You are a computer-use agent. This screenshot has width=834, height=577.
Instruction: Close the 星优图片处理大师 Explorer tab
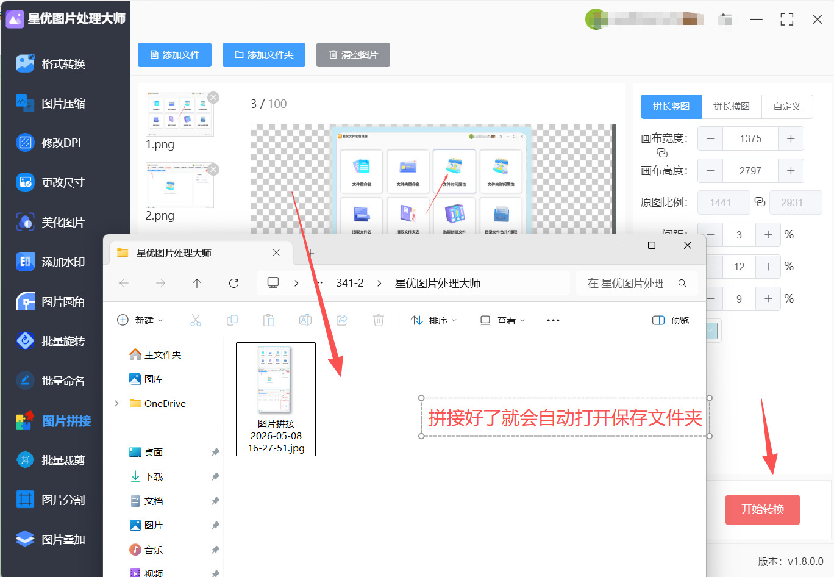click(276, 253)
